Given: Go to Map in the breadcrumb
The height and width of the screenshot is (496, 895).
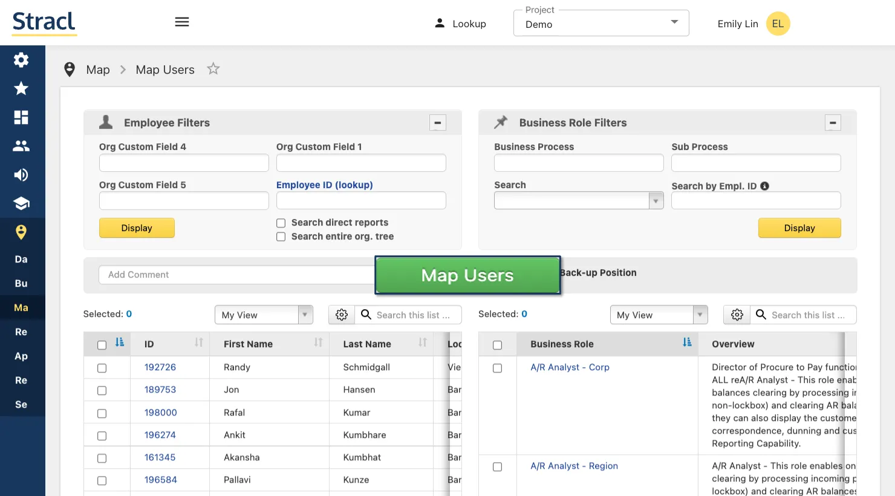Looking at the screenshot, I should click(x=97, y=70).
